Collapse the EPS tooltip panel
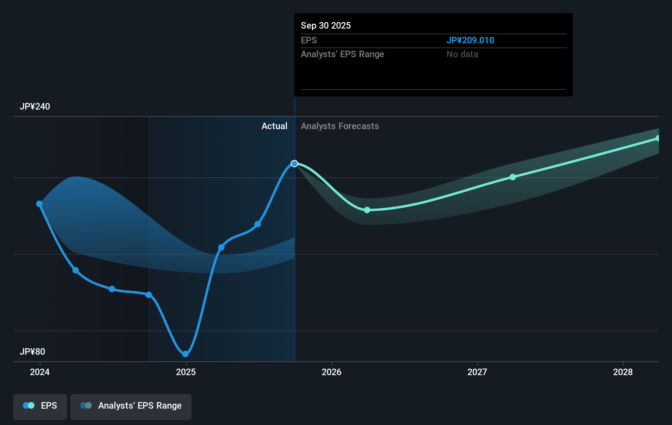Screen dimensions: 672x425 (x=433, y=55)
